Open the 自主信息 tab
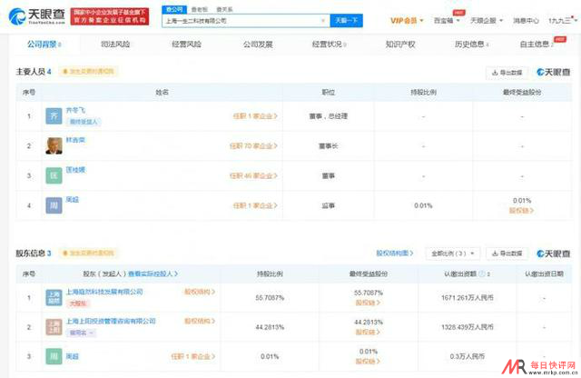581x378 pixels. tap(537, 45)
